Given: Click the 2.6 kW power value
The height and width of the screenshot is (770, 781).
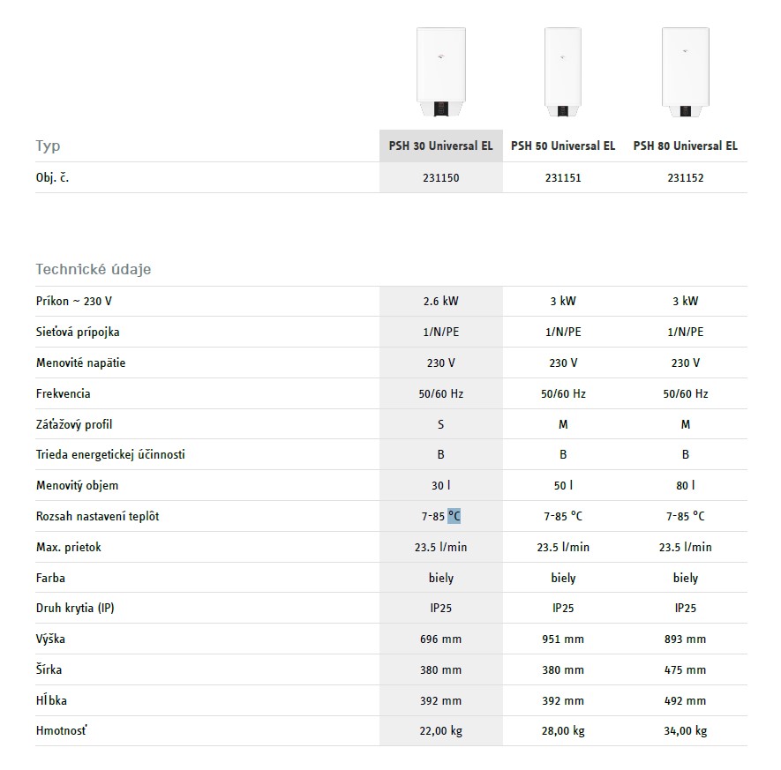Looking at the screenshot, I should (x=440, y=301).
